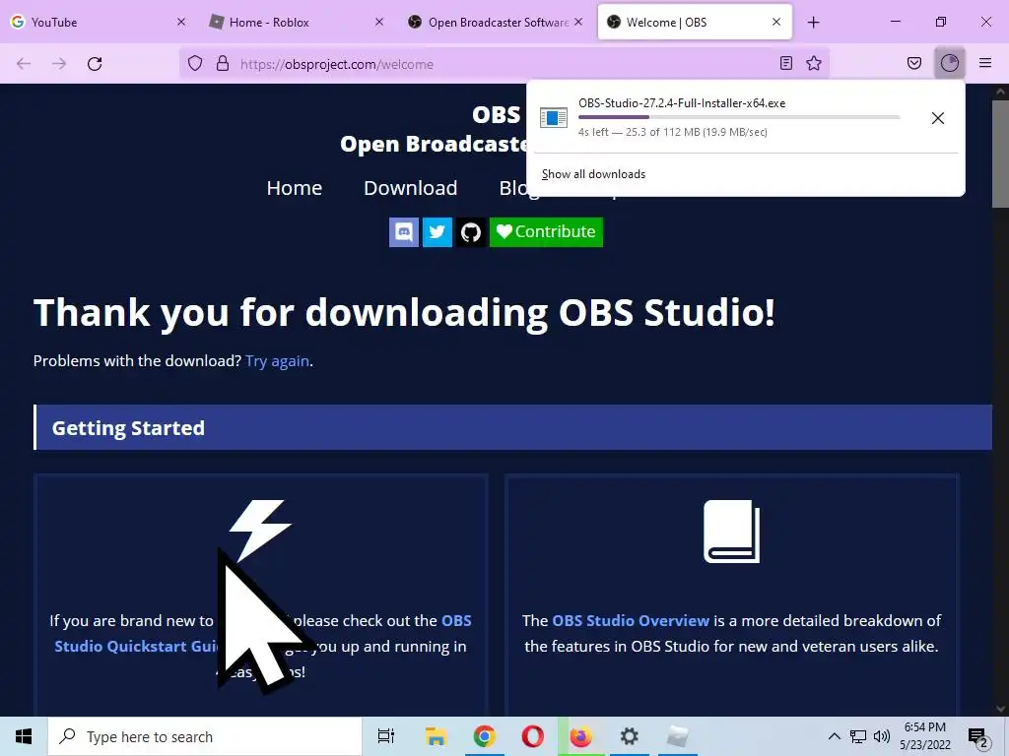Click the book overview icon
Viewport: 1009px width, 756px height.
[x=732, y=531]
